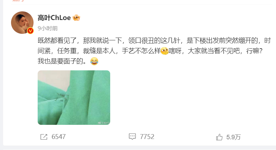The image size is (276, 150).
Task: Click the post line starting 既然都看见了
Action: (154, 41)
